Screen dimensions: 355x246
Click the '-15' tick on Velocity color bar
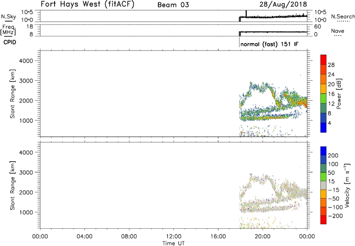click(334, 190)
